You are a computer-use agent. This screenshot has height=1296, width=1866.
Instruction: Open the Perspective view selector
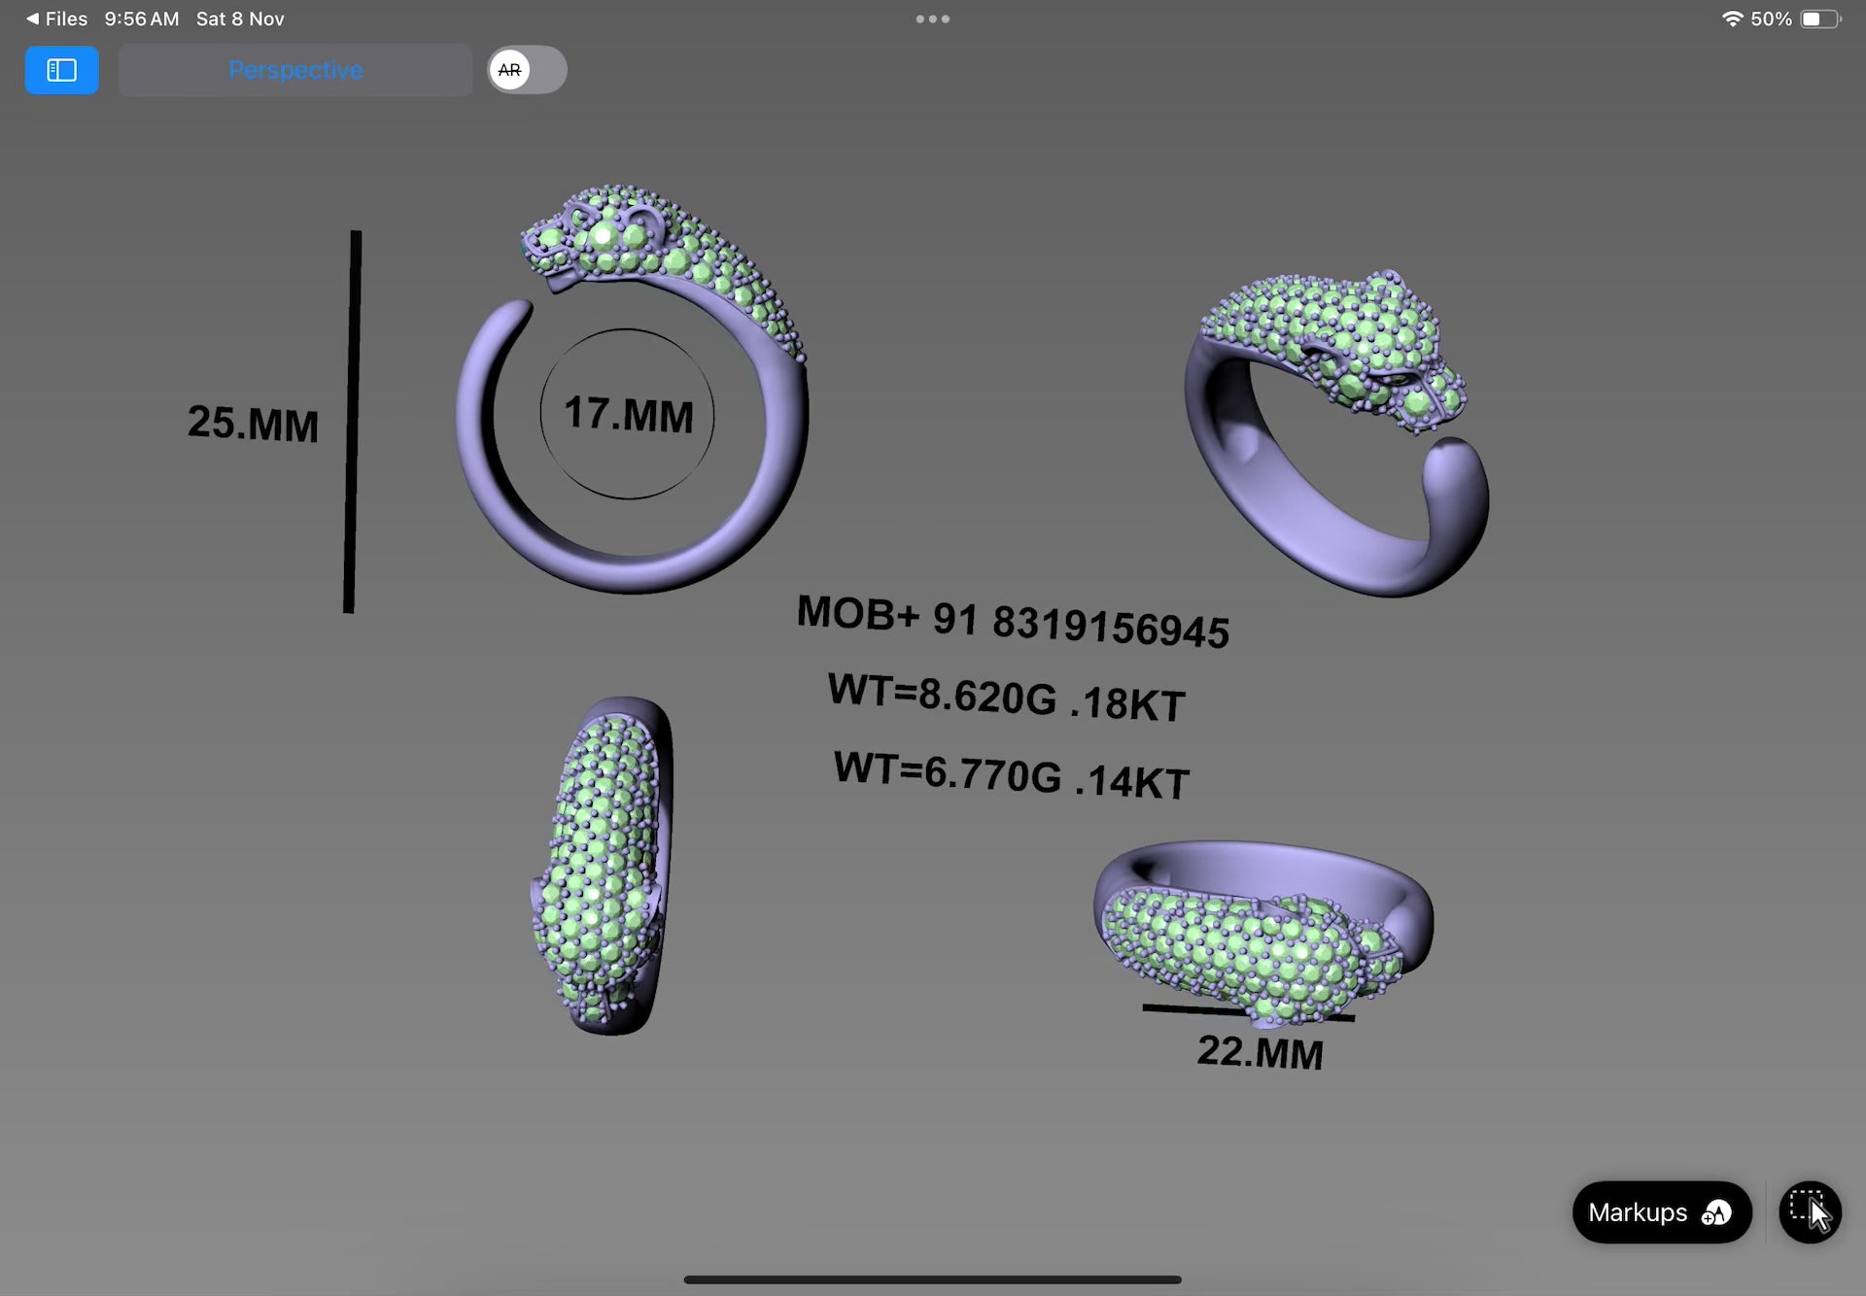(295, 70)
